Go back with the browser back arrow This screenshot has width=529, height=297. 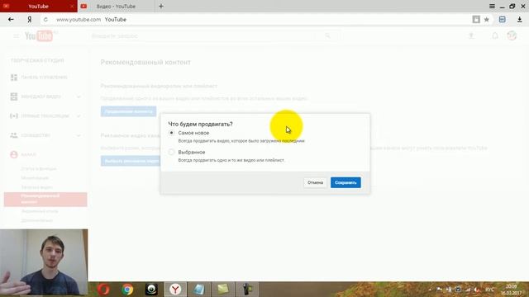pyautogui.click(x=11, y=20)
